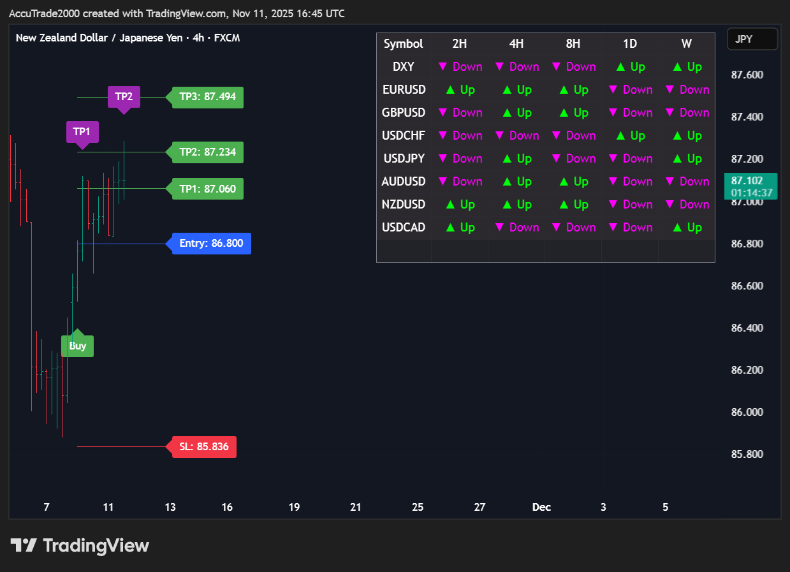
Task: Click the USDJPY symbol row label
Action: 403,159
